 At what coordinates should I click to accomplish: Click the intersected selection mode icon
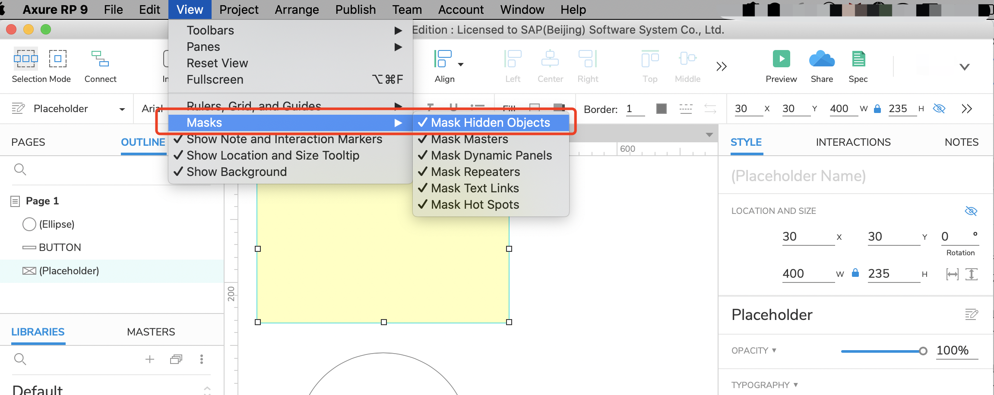(25, 59)
